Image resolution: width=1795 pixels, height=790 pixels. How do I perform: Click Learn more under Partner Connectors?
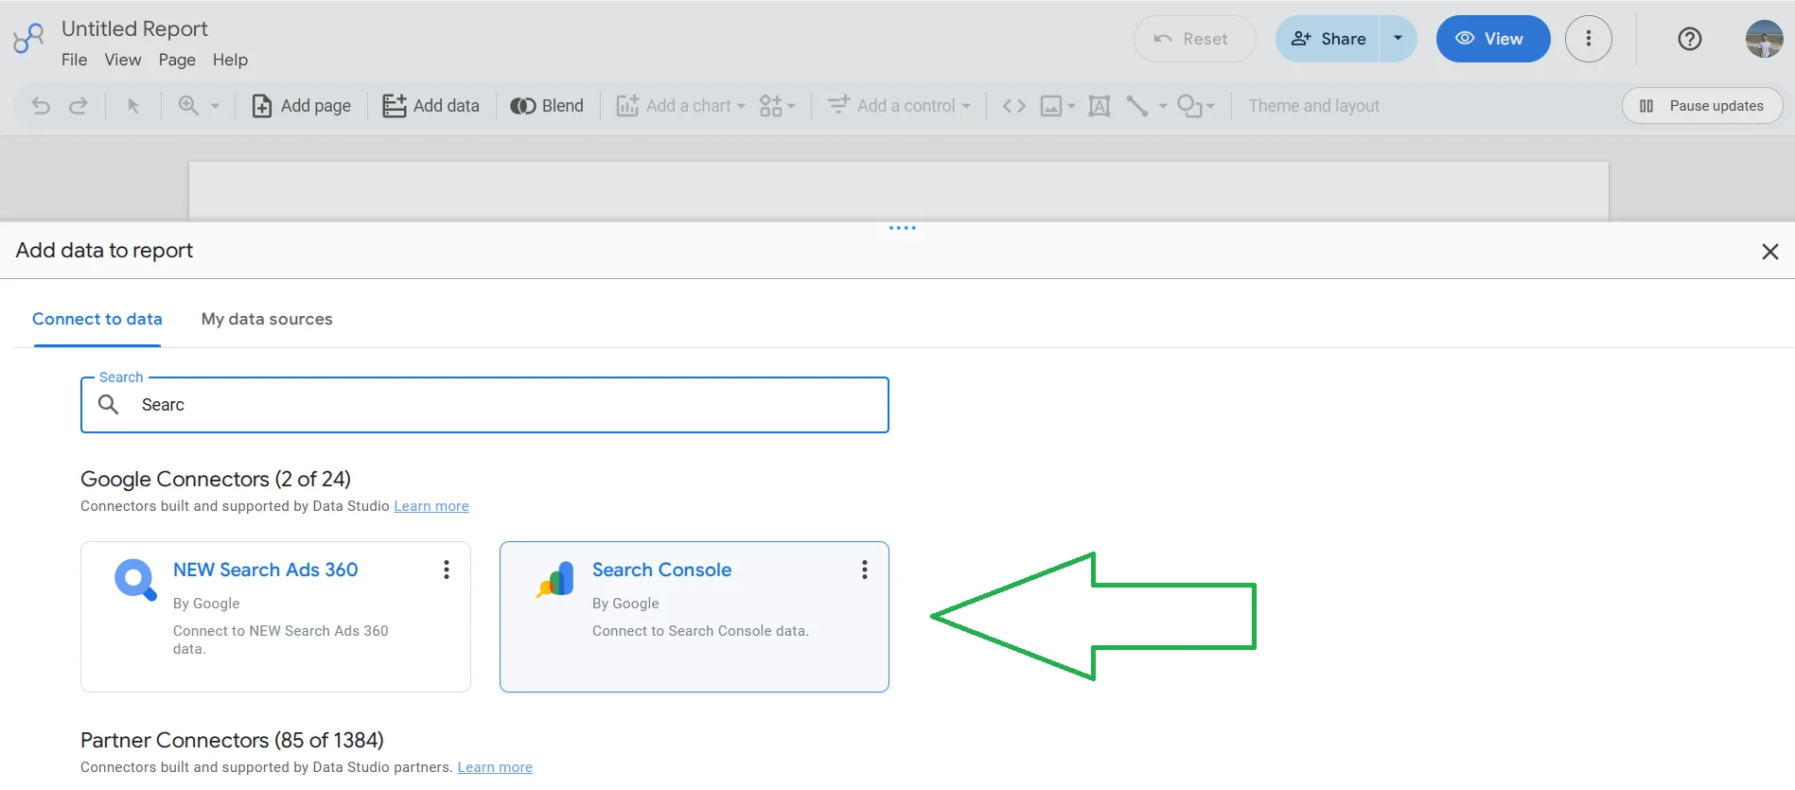(495, 767)
